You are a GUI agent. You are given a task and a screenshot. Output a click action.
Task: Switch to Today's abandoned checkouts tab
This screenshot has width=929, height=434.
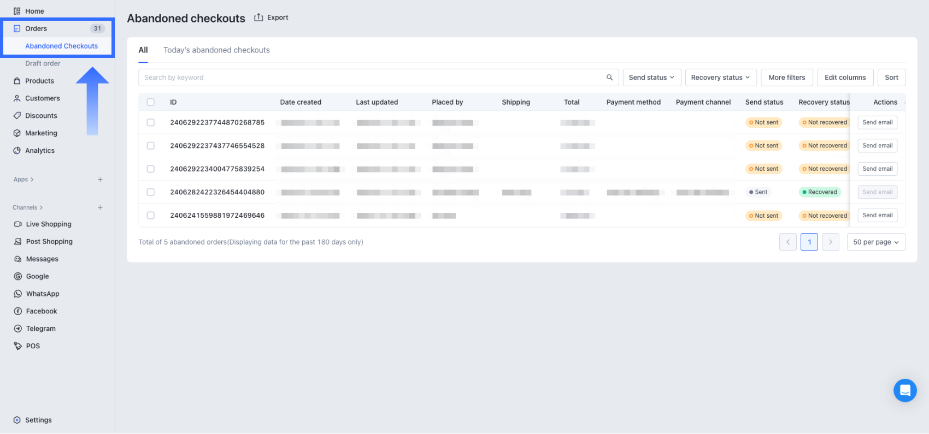pyautogui.click(x=216, y=50)
